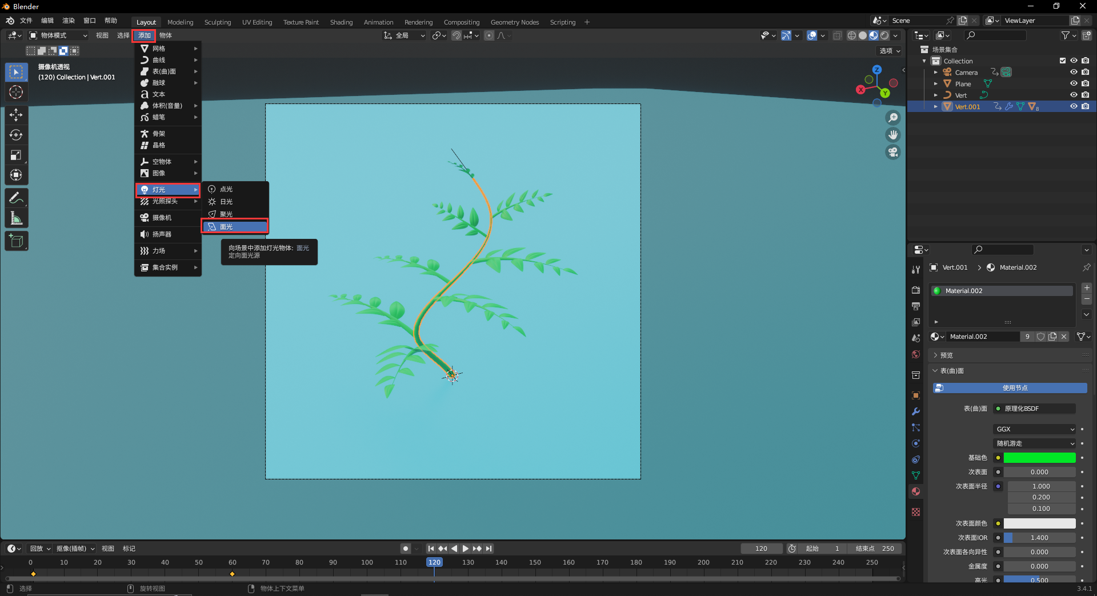
Task: Uncheck the Collection exclude checkbox
Action: point(1063,61)
